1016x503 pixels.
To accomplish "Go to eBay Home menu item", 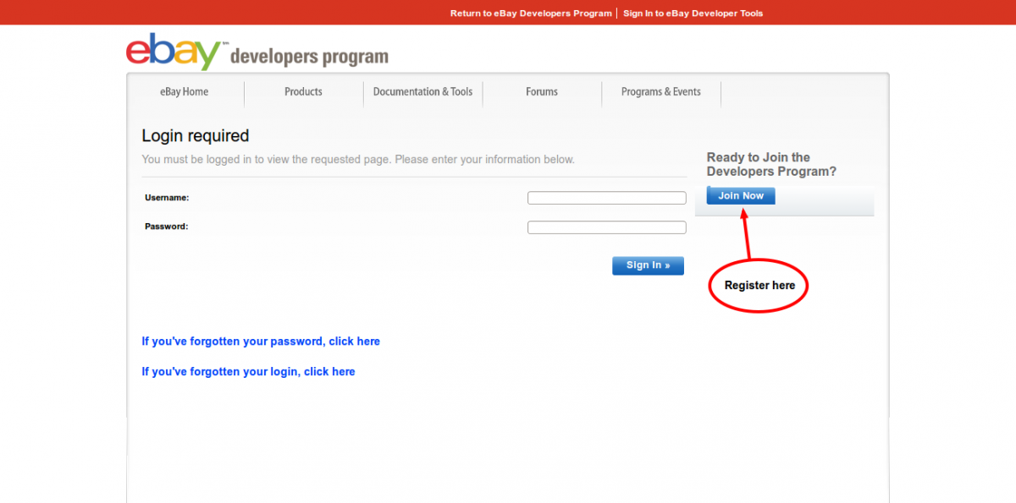I will pyautogui.click(x=185, y=92).
